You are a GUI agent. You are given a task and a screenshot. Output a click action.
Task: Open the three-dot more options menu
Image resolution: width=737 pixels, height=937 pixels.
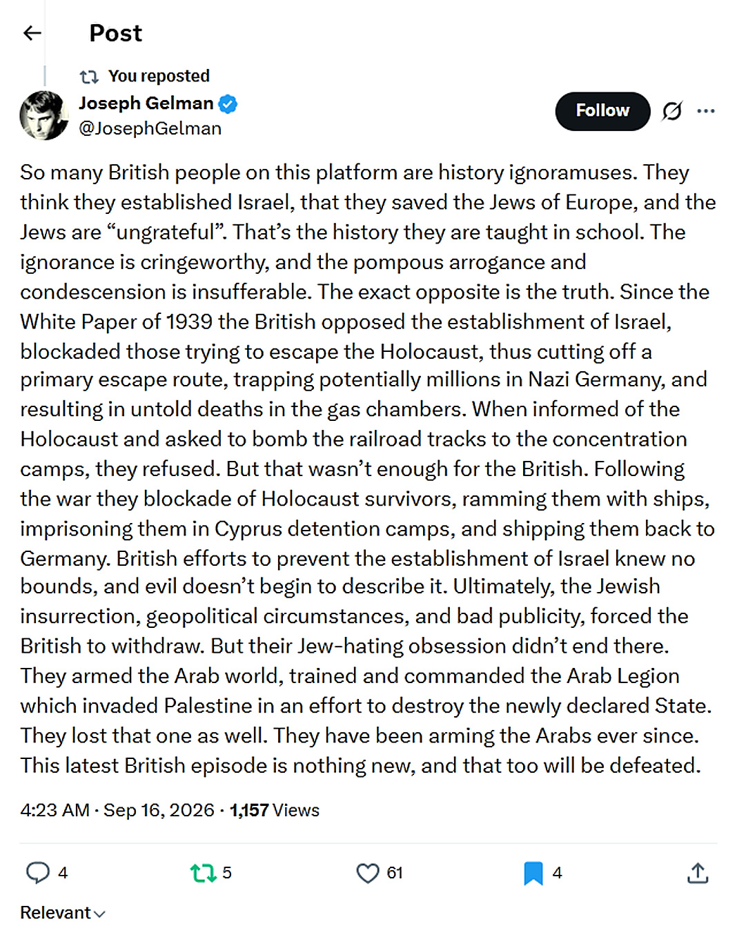tap(706, 110)
